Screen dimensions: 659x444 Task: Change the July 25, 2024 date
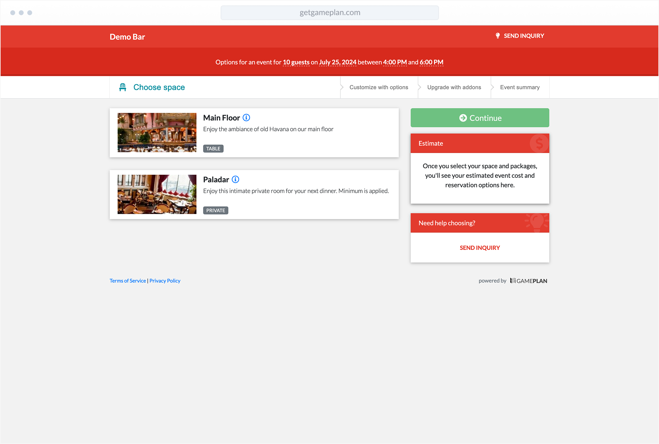[337, 62]
